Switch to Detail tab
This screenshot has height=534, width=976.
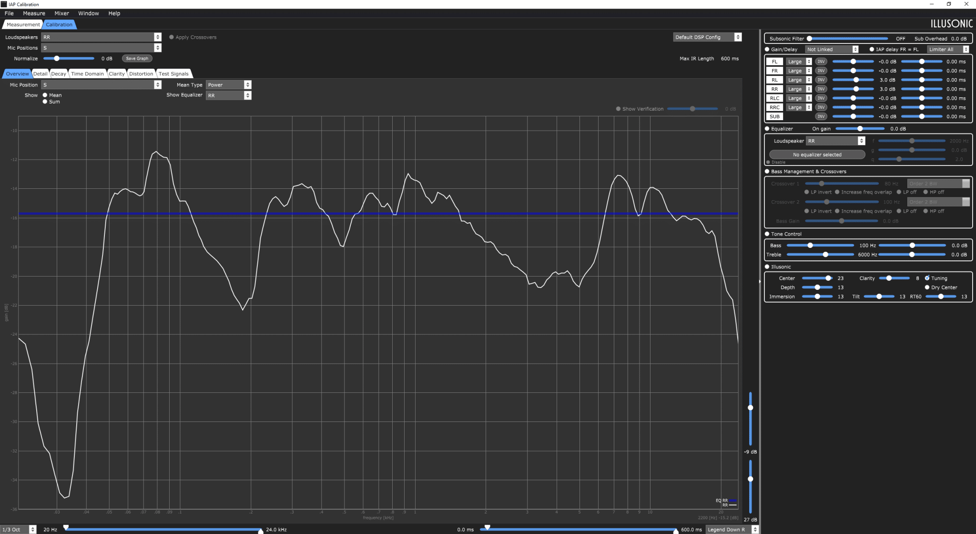(40, 73)
